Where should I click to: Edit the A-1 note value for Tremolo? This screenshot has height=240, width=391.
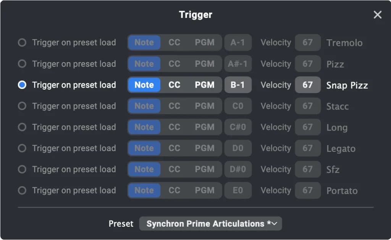238,43
